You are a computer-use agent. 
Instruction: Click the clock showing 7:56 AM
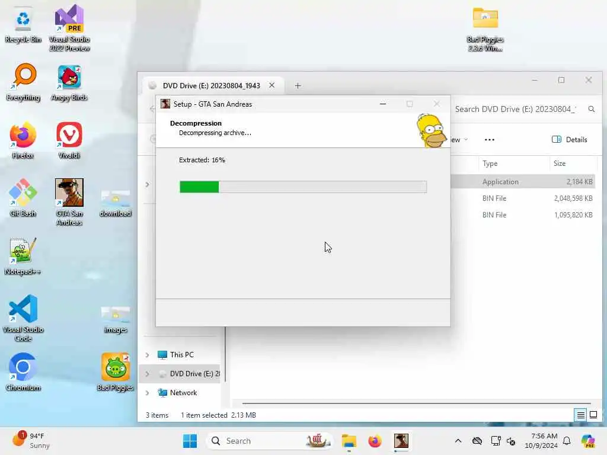(x=541, y=441)
